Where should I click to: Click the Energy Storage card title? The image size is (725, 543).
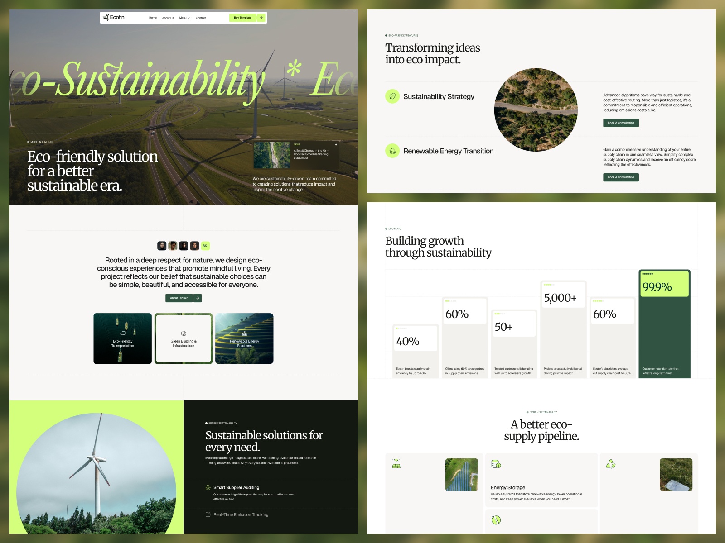tap(508, 487)
